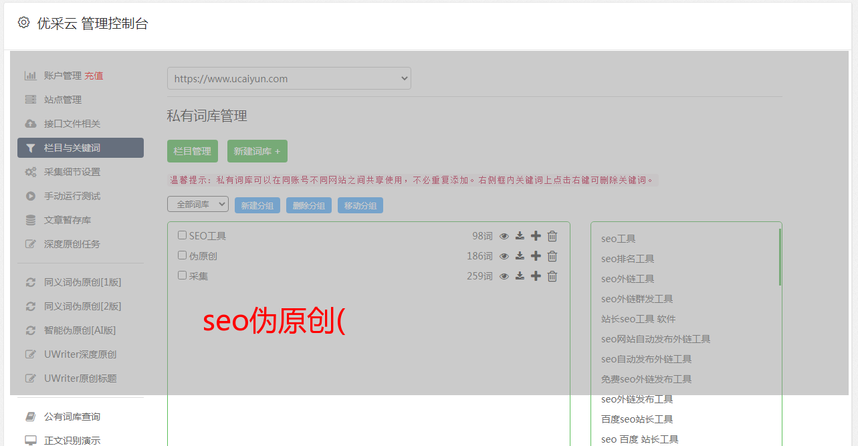The image size is (858, 446).
Task: Click the monitor icon beside 正文识别演示
Action: click(31, 441)
